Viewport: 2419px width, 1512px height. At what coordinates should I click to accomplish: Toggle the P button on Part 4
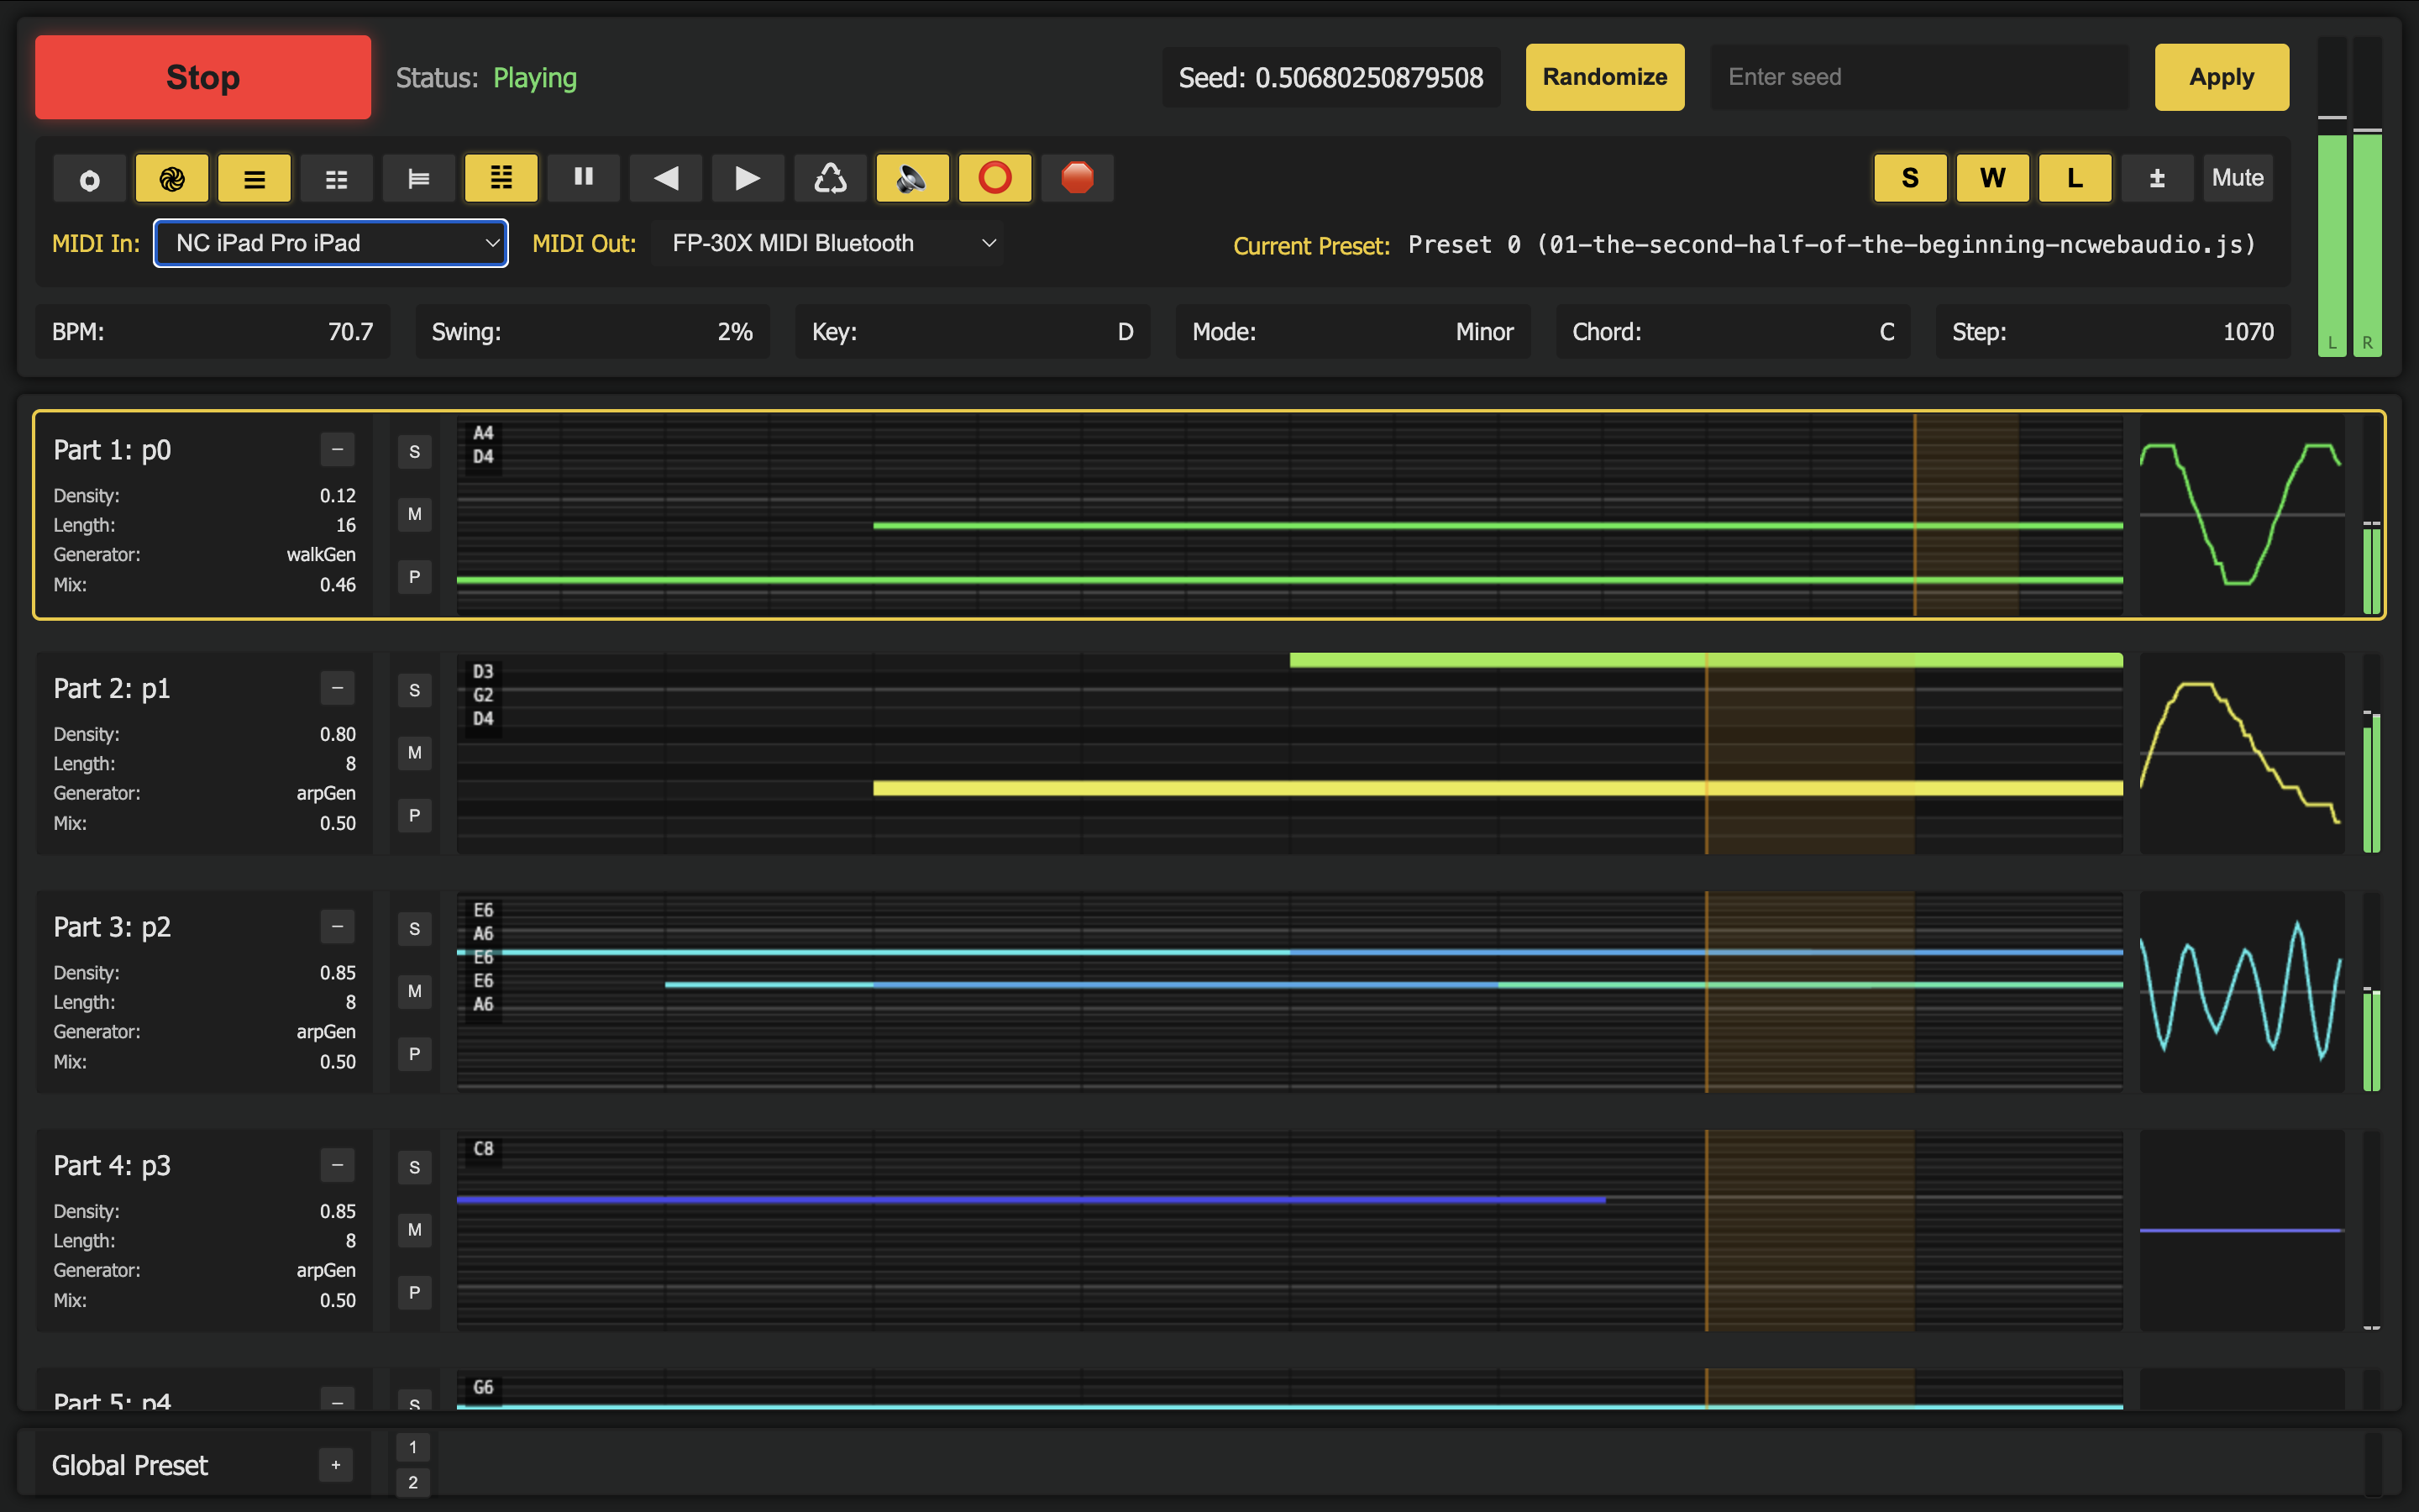tap(414, 1292)
